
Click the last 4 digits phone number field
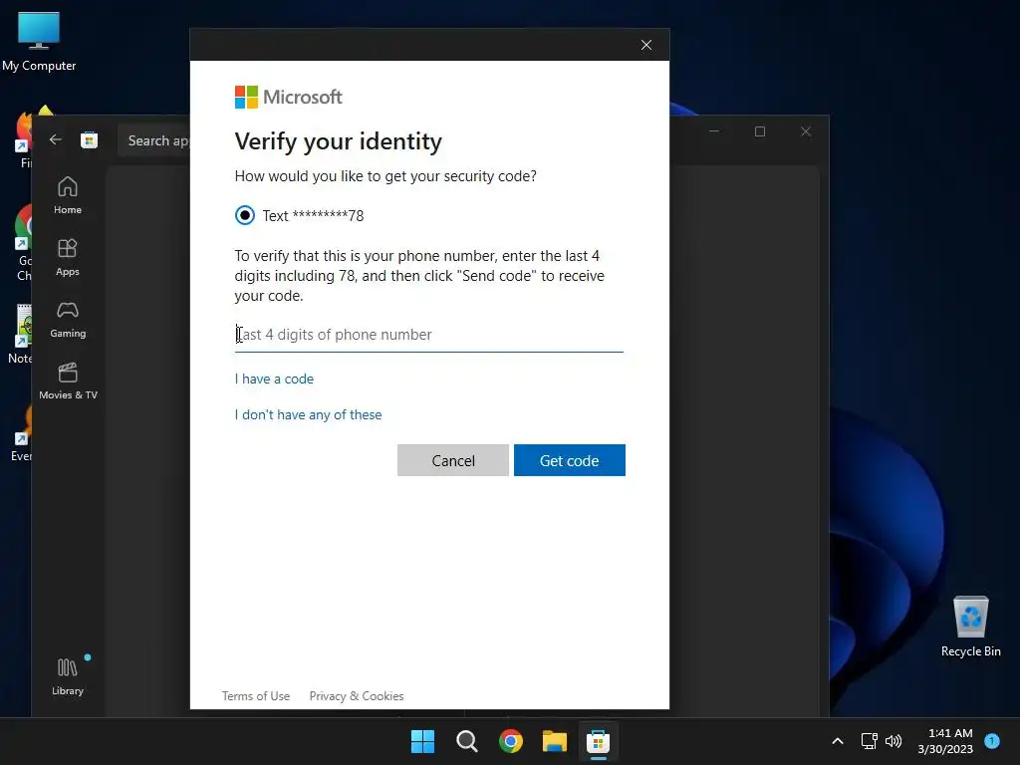428,335
